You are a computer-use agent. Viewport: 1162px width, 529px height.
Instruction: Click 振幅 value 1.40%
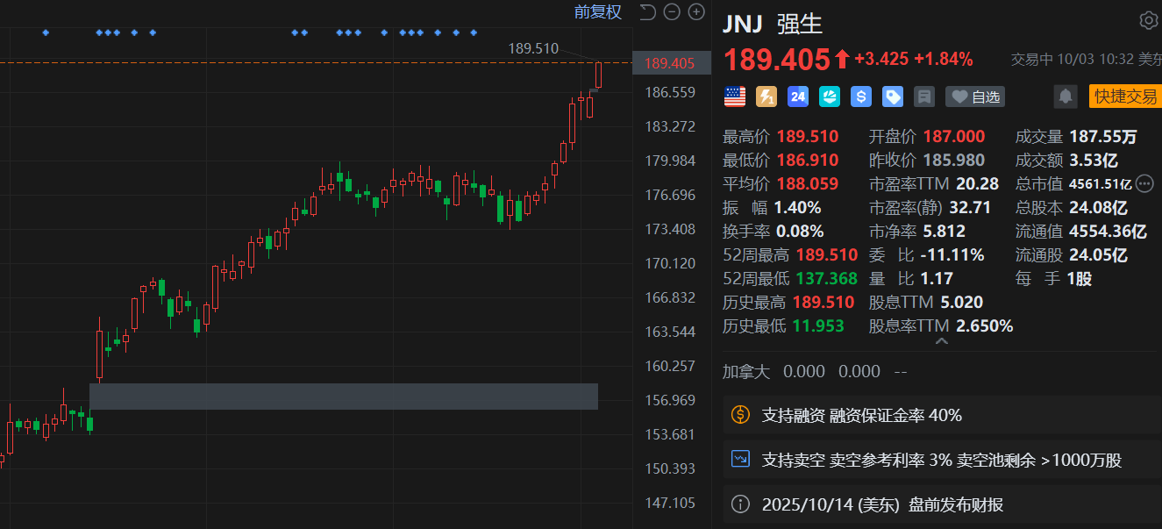click(797, 208)
